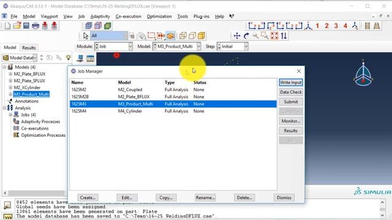
Task: Select the Box Zoom tool
Action: click(265, 36)
